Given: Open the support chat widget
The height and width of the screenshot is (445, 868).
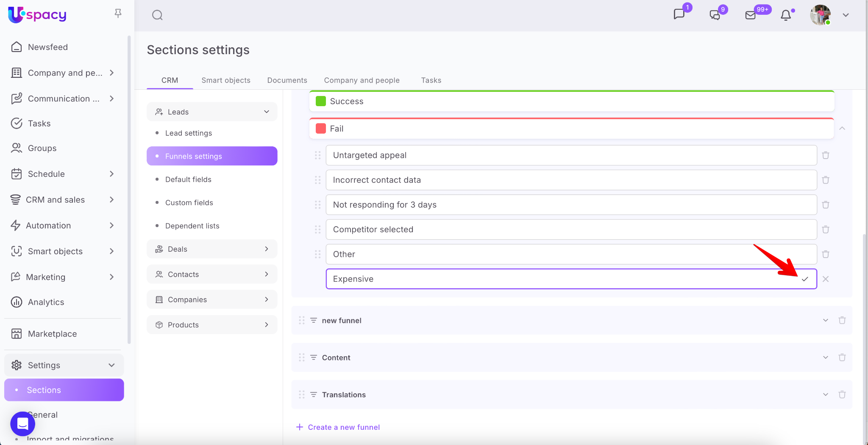Looking at the screenshot, I should click(23, 423).
